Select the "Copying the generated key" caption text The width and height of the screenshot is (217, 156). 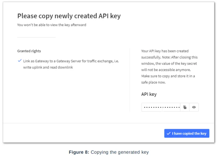click(120, 152)
